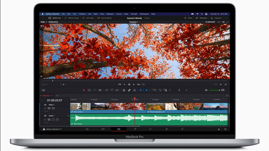
Task: Mute the Audio 1 track
Action: tap(57, 120)
